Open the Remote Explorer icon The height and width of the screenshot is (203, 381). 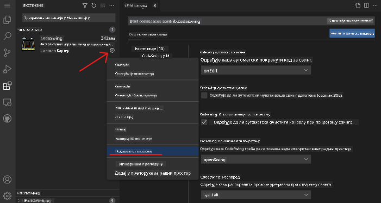[7, 102]
